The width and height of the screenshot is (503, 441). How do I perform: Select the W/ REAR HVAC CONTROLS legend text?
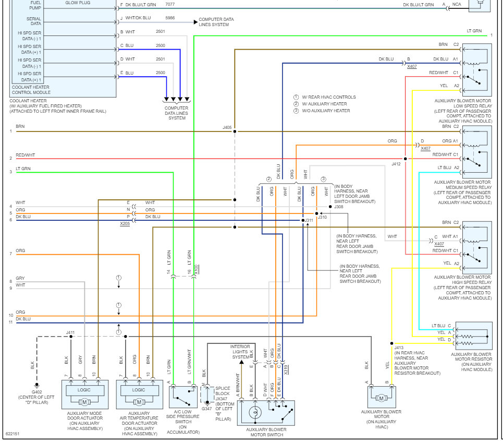329,97
